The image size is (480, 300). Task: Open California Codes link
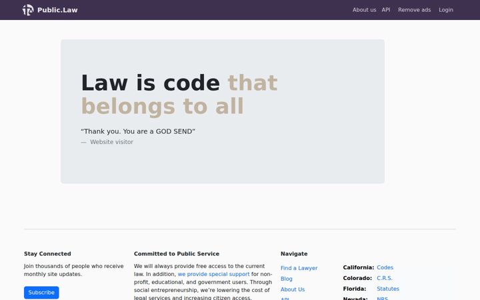coord(385,267)
